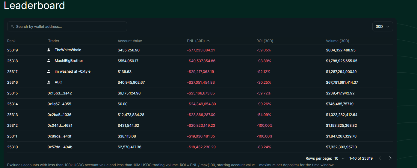Viewport: 417px width, 168px height.
Task: Click volume $1,847,267,329.78
Action: [341, 136]
